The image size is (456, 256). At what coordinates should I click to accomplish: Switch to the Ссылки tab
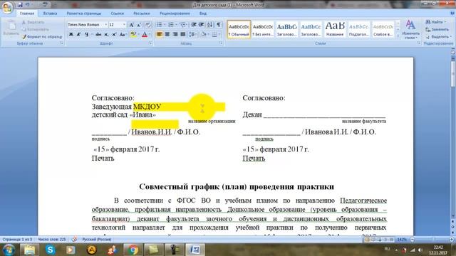tap(117, 14)
